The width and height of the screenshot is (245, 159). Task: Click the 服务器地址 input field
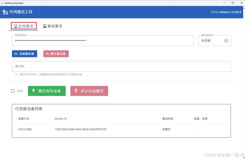pyautogui.click(x=103, y=41)
